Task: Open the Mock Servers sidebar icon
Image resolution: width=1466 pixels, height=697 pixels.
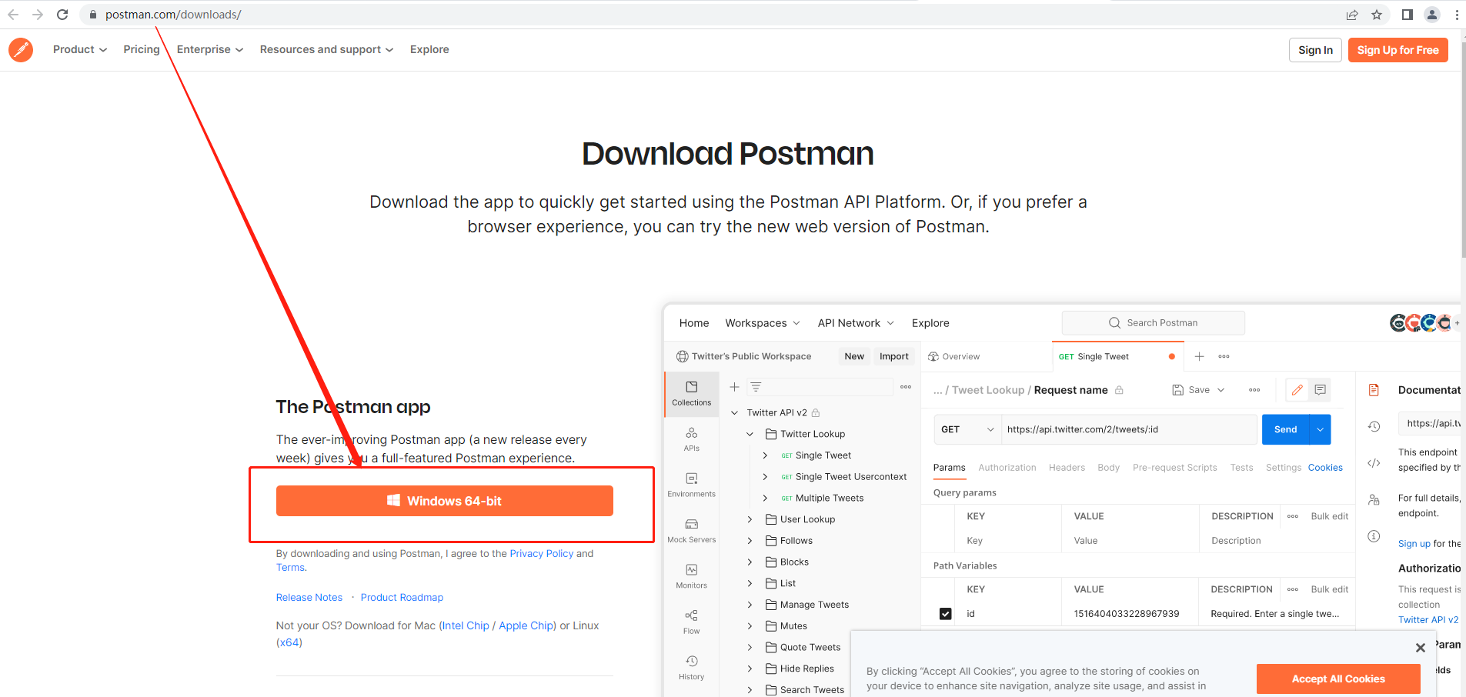Action: (x=692, y=531)
